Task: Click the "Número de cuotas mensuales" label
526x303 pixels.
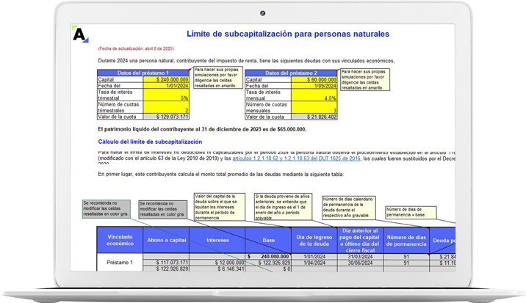Action: 268,107
